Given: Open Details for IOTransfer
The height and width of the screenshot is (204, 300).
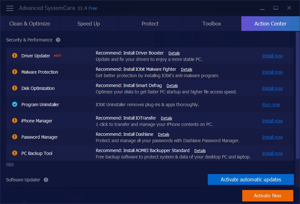Looking at the screenshot, I should click(x=167, y=118).
